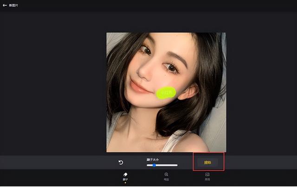The width and height of the screenshot is (297, 187).
Task: Click the left end of brush size slider
Action: [x=148, y=165]
